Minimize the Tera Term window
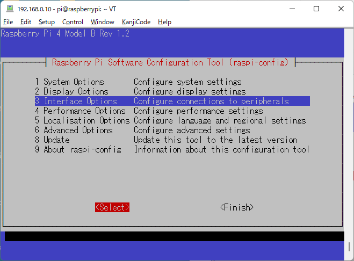The image size is (354, 261). coord(292,9)
